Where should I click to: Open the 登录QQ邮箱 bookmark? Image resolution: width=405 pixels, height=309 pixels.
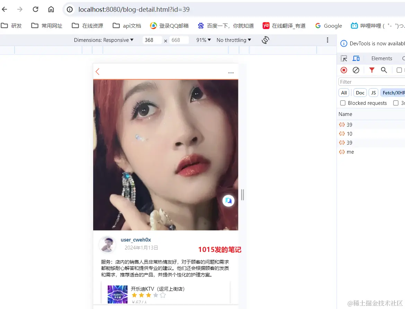(x=169, y=26)
